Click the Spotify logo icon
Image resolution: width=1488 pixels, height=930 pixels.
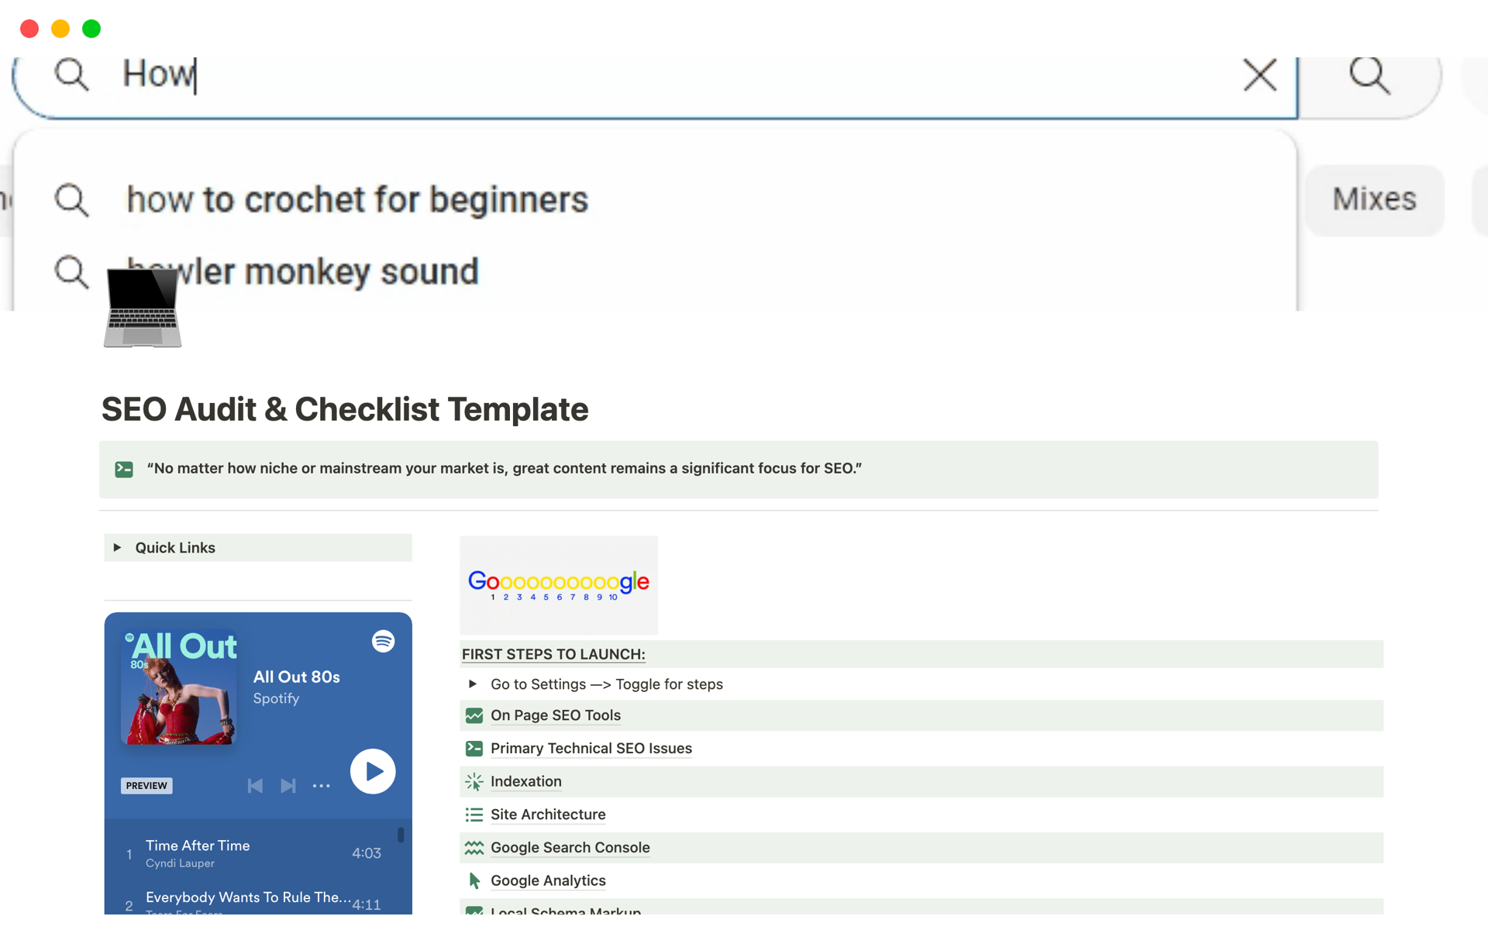(383, 642)
